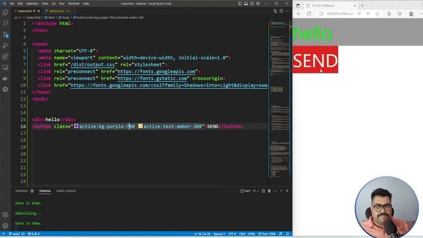Image resolution: width=423 pixels, height=238 pixels.
Task: Click errors and warnings count in status bar
Action: pos(34,234)
